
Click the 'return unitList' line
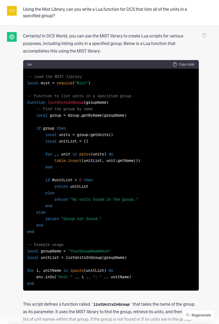[71, 186]
